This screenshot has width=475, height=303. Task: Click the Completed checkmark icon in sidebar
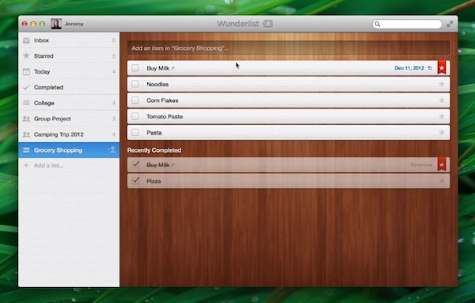tap(26, 88)
